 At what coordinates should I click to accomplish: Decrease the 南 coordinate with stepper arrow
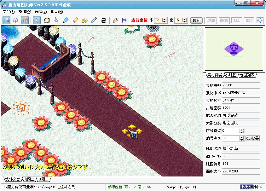(185, 22)
